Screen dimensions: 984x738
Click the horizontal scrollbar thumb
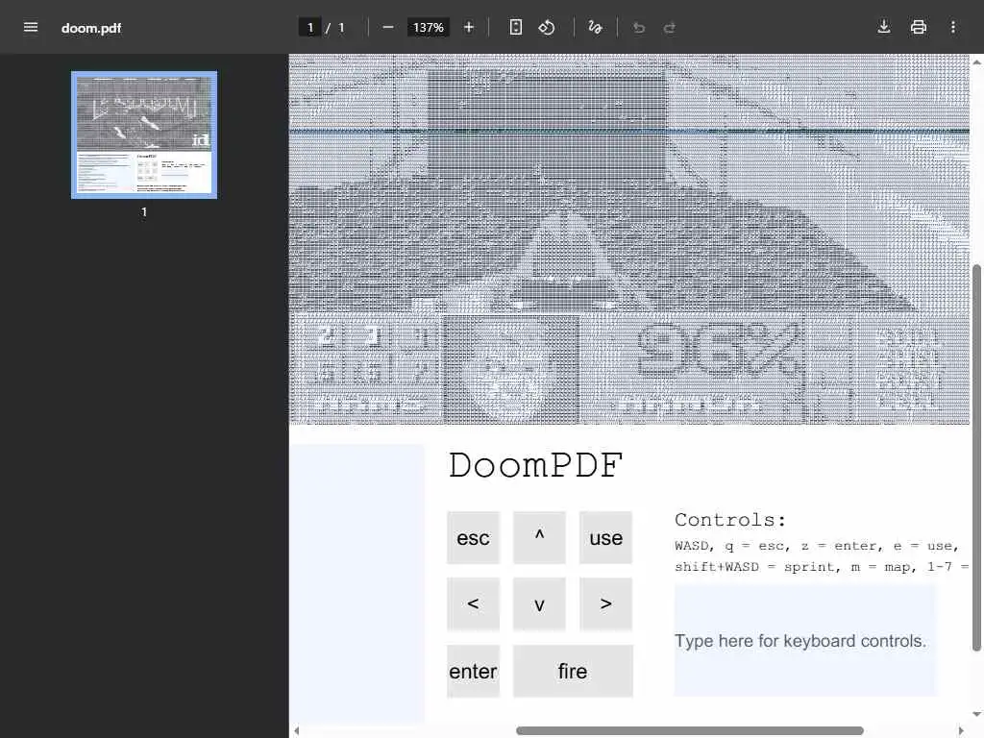tap(690, 730)
